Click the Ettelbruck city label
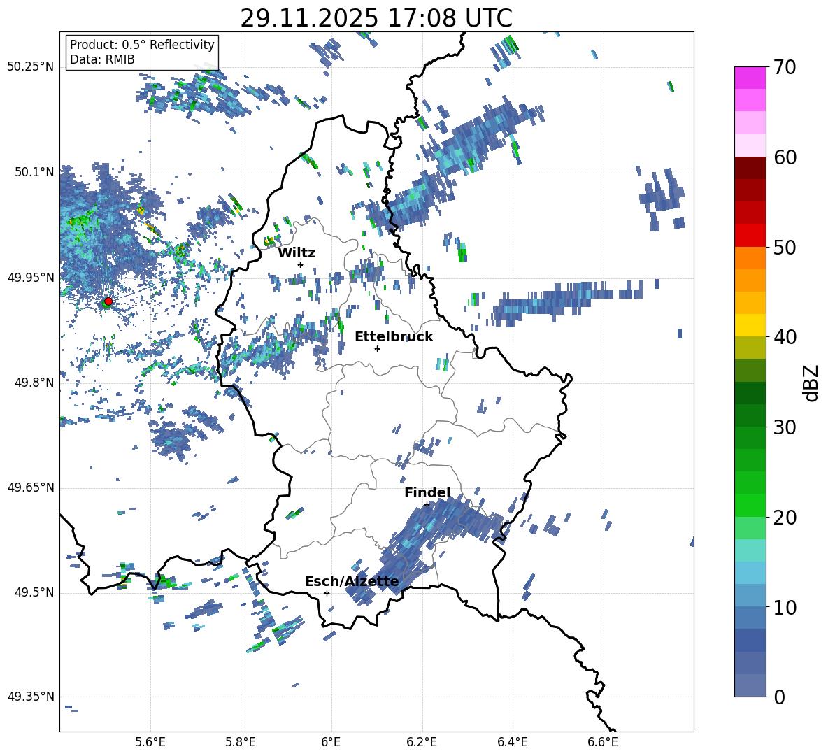828x756 pixels. (394, 337)
